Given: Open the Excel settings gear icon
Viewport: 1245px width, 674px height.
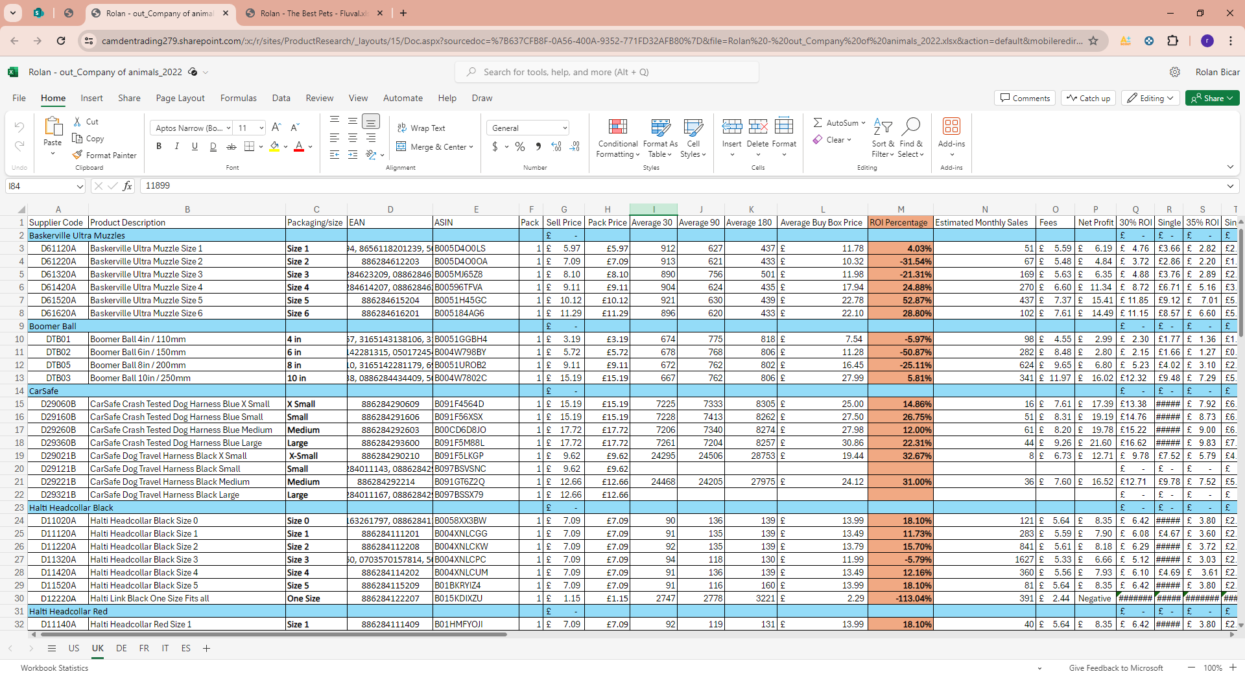Looking at the screenshot, I should coord(1174,72).
